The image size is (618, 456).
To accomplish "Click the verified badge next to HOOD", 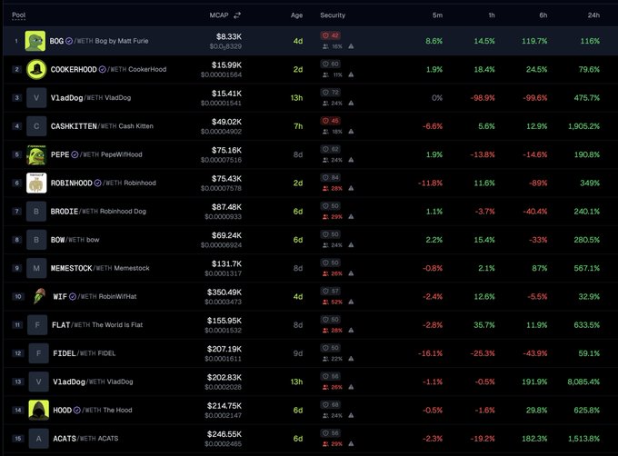I will click(x=77, y=410).
